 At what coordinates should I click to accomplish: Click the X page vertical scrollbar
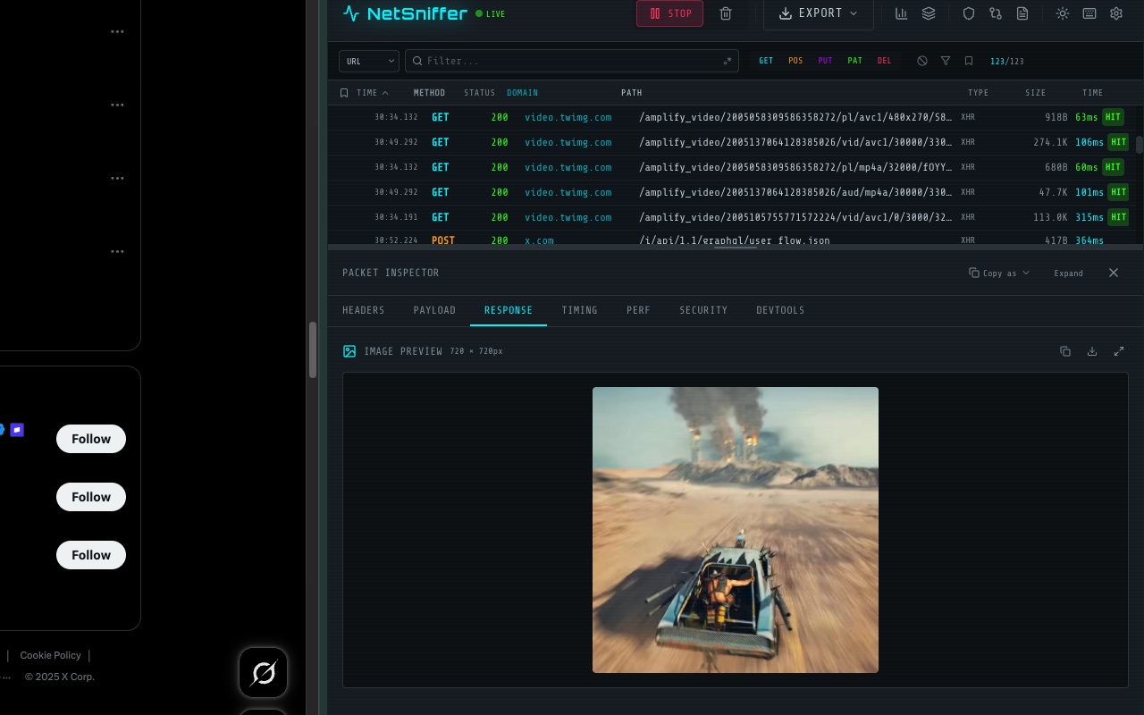(313, 350)
